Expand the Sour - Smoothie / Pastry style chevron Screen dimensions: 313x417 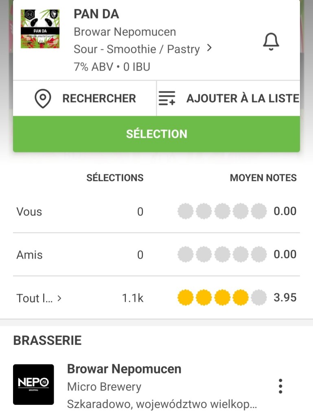point(209,48)
